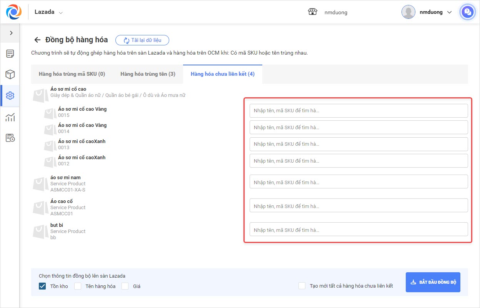This screenshot has width=480, height=308.
Task: Tick the Giá checkbox
Action: (125, 286)
